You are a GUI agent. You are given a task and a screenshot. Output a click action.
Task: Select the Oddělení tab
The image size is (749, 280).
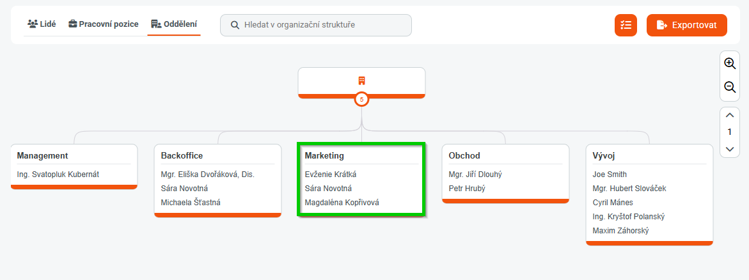point(174,24)
